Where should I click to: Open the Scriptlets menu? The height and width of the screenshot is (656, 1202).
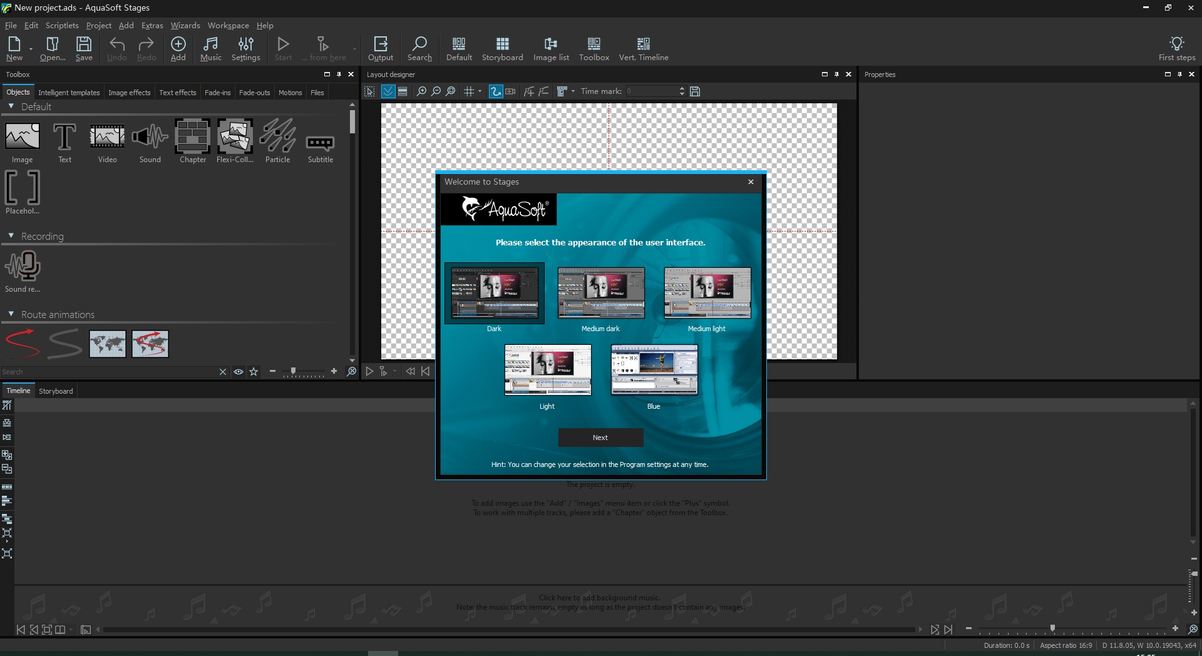pyautogui.click(x=62, y=26)
